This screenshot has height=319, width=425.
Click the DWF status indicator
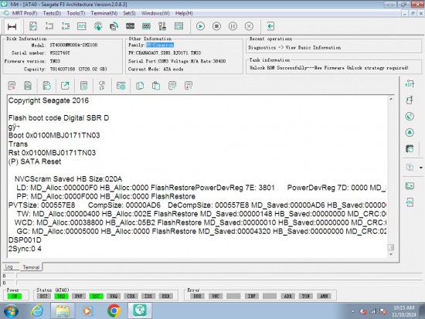[79, 297]
